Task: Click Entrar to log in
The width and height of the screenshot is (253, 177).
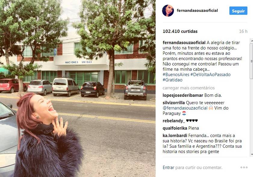Action: click(x=168, y=167)
